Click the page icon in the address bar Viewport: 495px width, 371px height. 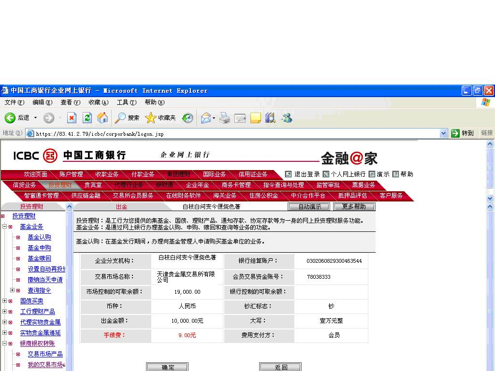30,133
